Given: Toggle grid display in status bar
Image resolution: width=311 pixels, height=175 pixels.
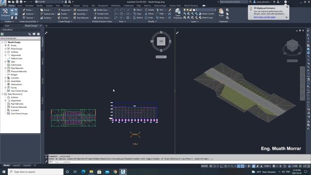Looking at the screenshot, I should [x=211, y=166].
